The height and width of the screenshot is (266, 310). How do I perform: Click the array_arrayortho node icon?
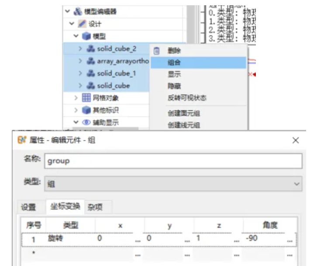(90, 61)
